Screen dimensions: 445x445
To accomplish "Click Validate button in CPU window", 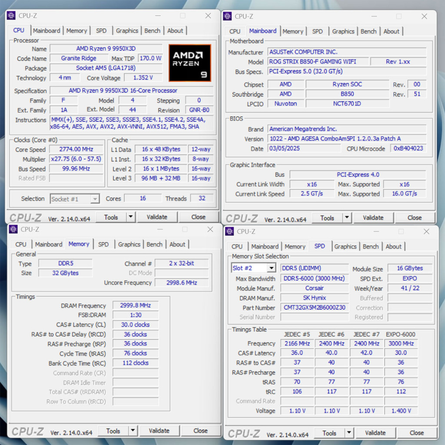I will point(157,217).
